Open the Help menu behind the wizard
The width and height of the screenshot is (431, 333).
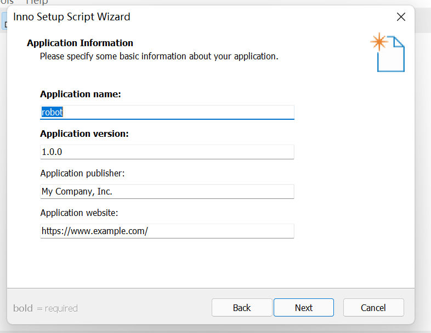click(x=37, y=2)
